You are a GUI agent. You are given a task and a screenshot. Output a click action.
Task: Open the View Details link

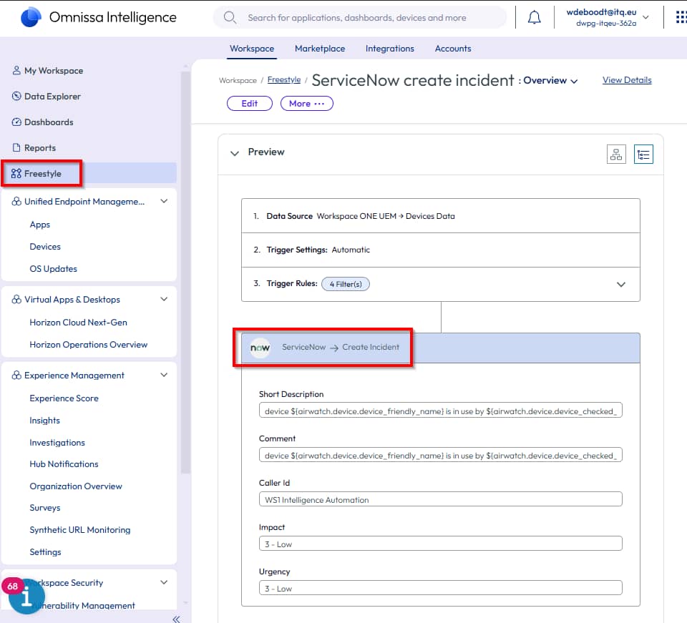pyautogui.click(x=627, y=80)
